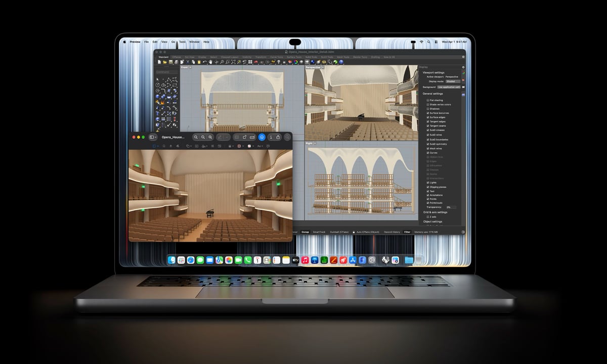
Task: Toggle Gumball (CPlane) in status bar
Action: click(340, 232)
